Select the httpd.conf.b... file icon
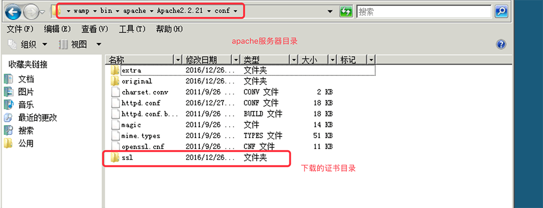Image resolution: width=543 pixels, height=208 pixels. pyautogui.click(x=115, y=114)
